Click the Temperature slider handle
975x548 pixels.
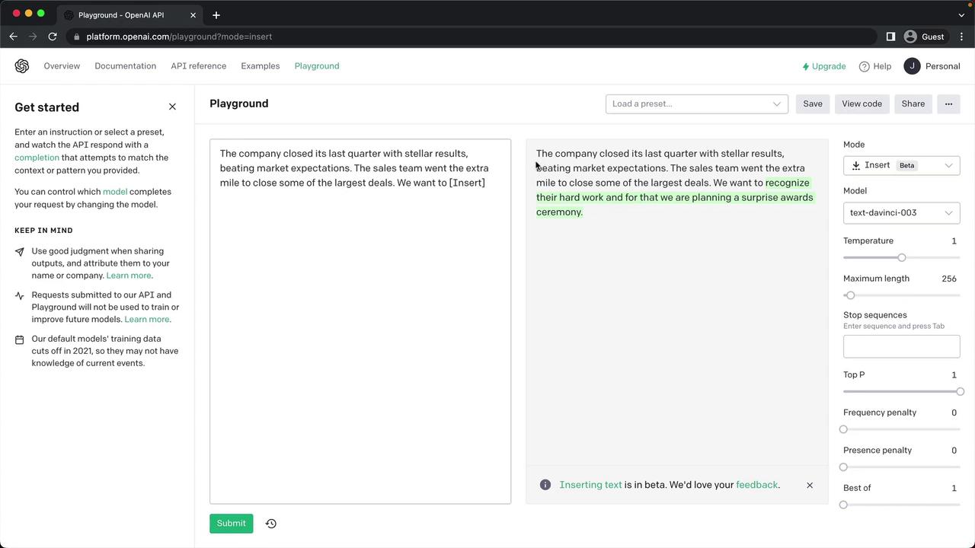(x=902, y=257)
